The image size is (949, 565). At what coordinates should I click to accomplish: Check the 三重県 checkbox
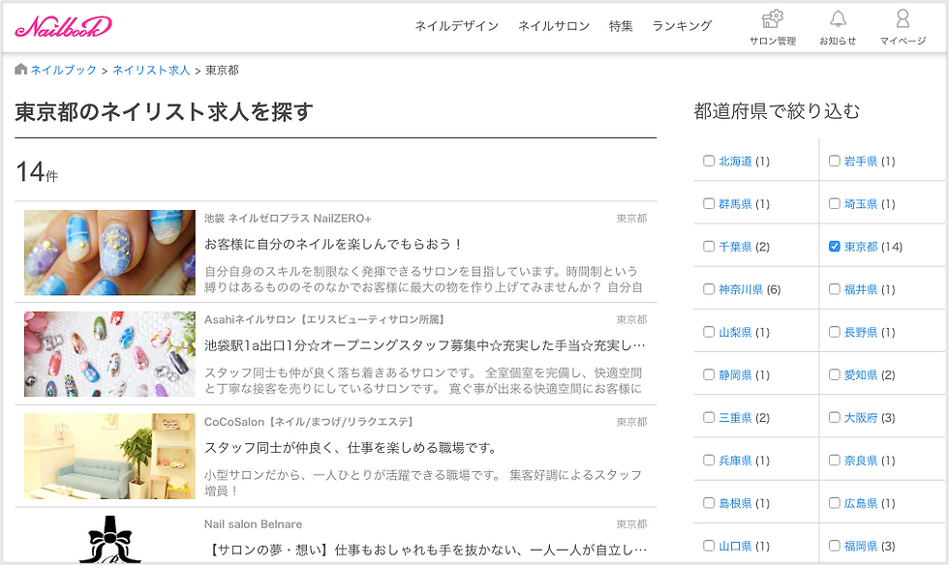point(709,417)
